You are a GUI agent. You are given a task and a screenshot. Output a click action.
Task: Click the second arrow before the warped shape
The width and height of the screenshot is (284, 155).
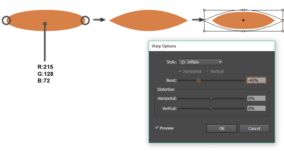[x=197, y=20]
